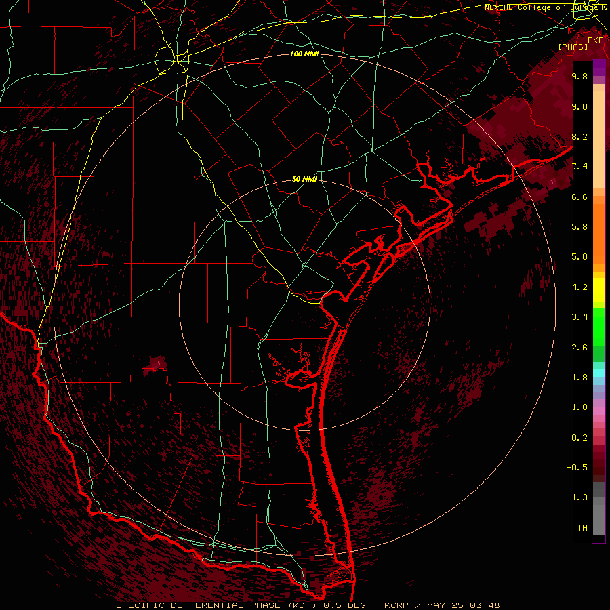The image size is (610, 610).
Task: Click the DKD units label above color bar
Action: pos(596,41)
